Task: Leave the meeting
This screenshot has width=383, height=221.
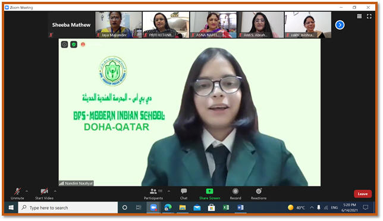Action: coord(363,194)
